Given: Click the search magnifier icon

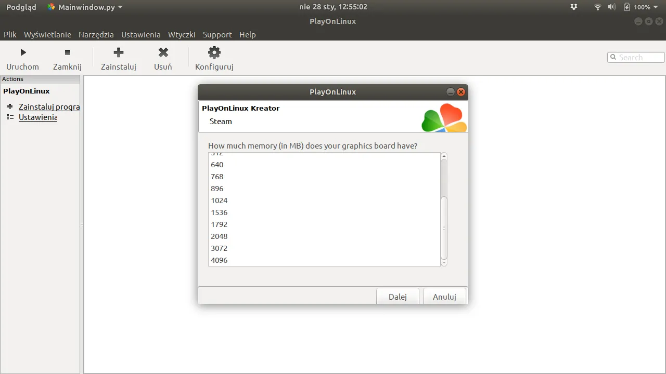Looking at the screenshot, I should [x=613, y=57].
